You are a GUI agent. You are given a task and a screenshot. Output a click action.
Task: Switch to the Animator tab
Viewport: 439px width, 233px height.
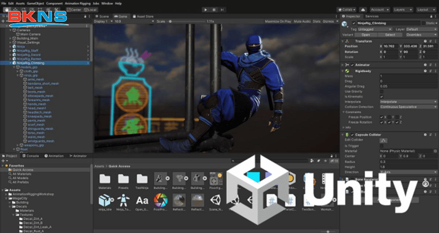click(78, 156)
